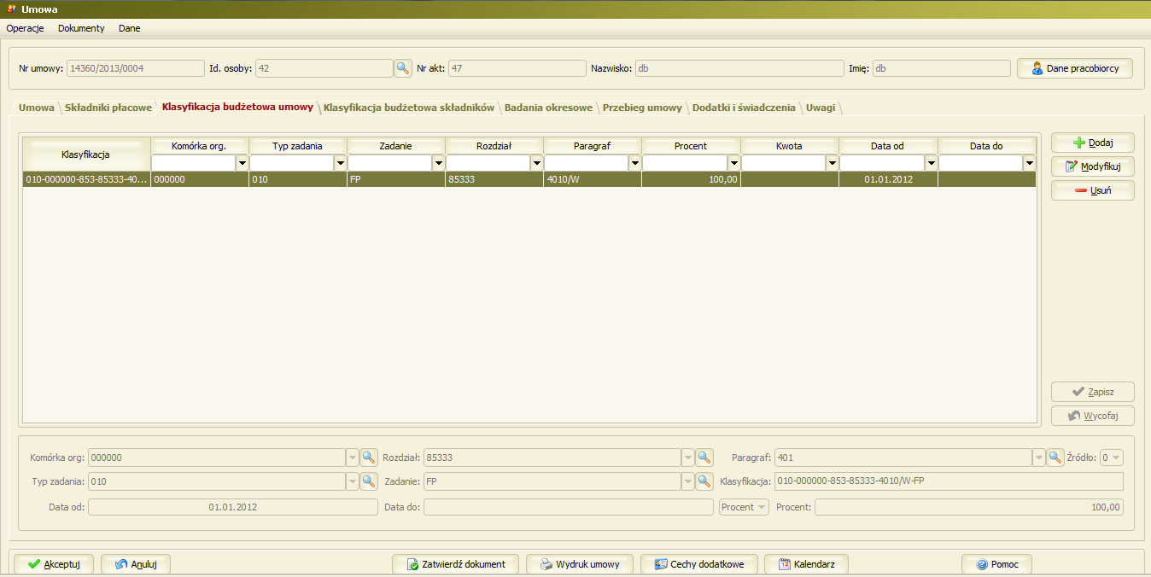Click the Zapisz save button

coord(1093,392)
